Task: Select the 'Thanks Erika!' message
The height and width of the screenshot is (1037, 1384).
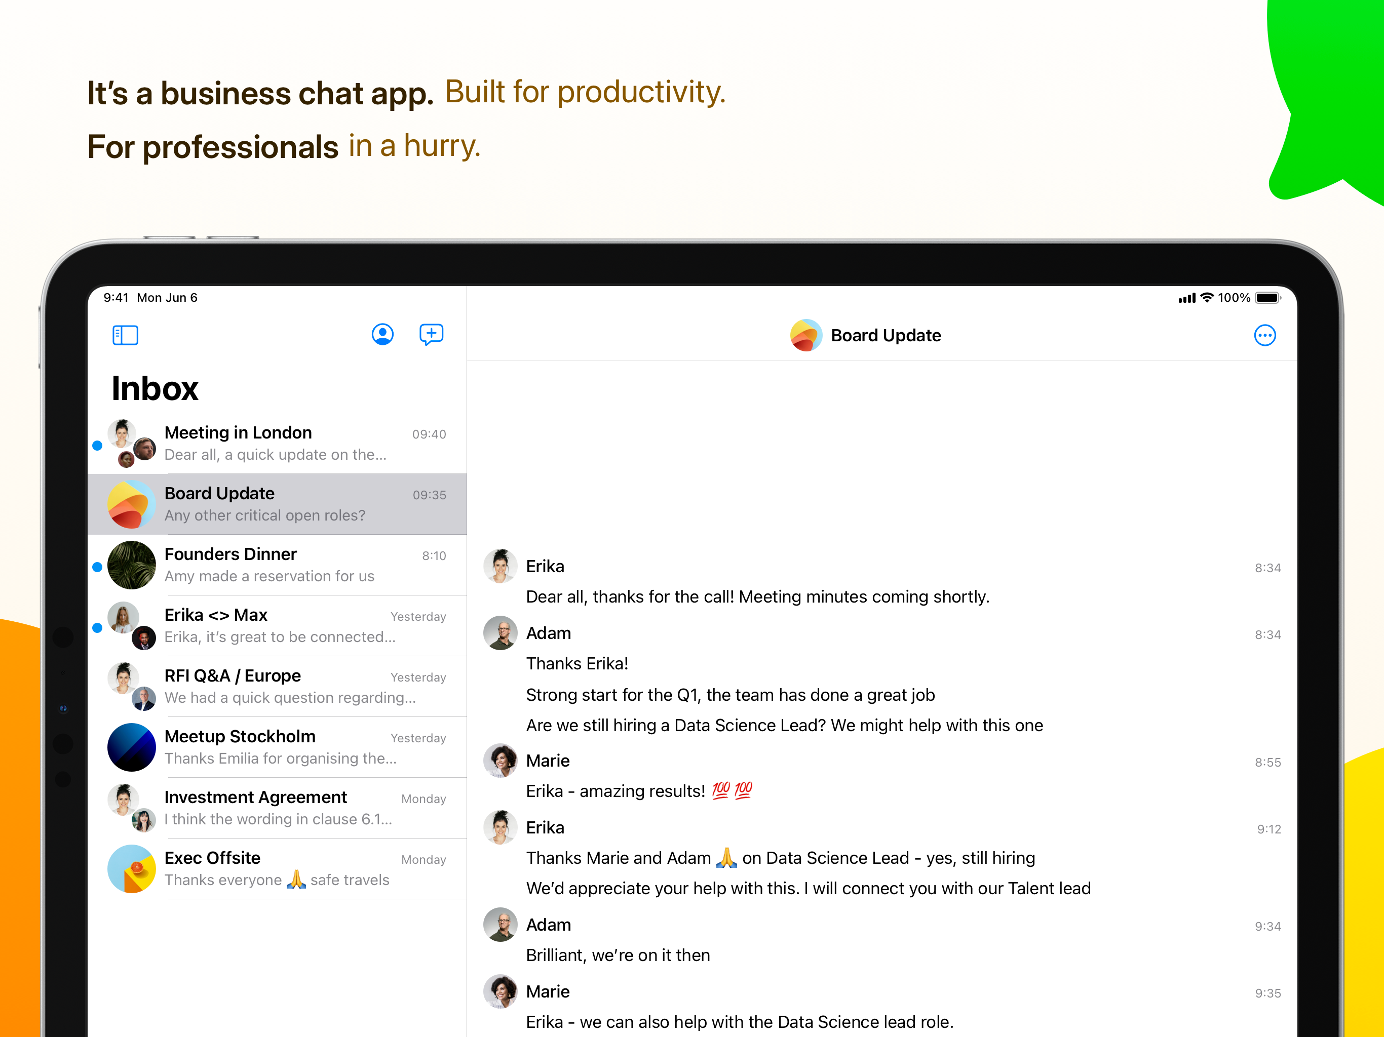Action: coord(577,664)
